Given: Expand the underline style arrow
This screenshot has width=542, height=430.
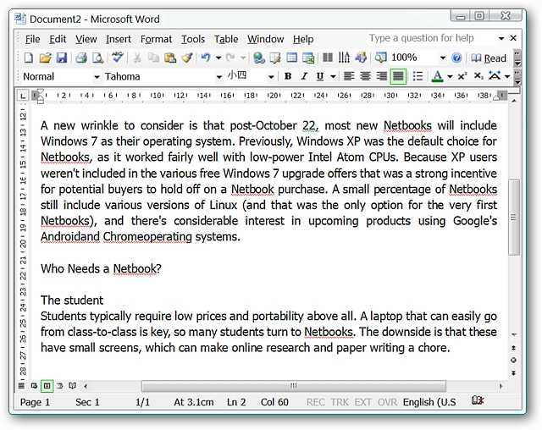Looking at the screenshot, I should tap(333, 76).
